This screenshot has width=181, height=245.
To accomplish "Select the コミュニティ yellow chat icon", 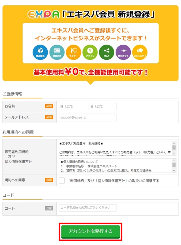I will coord(140,52).
